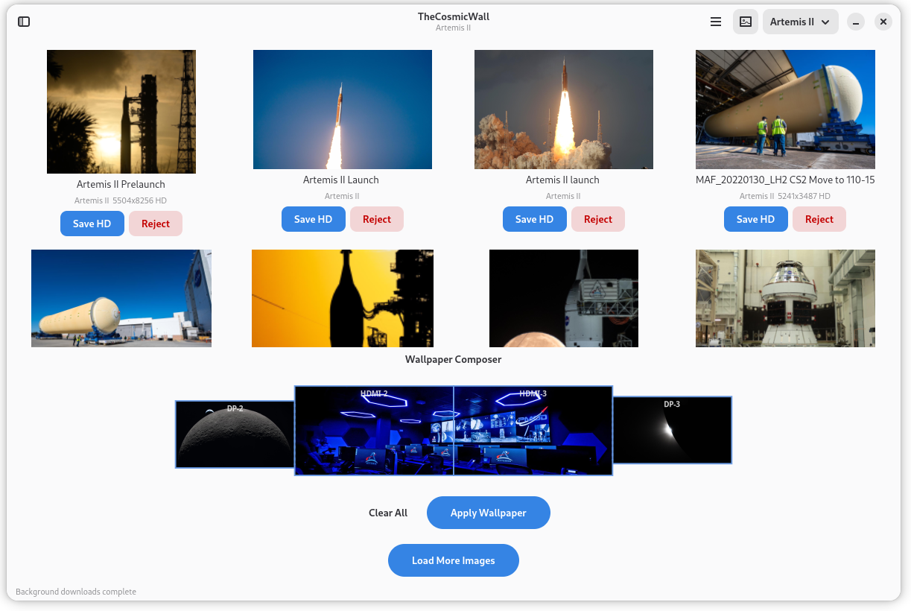The image size is (911, 611).
Task: Save HD for Artemis II Launch rocket image
Action: 314,219
